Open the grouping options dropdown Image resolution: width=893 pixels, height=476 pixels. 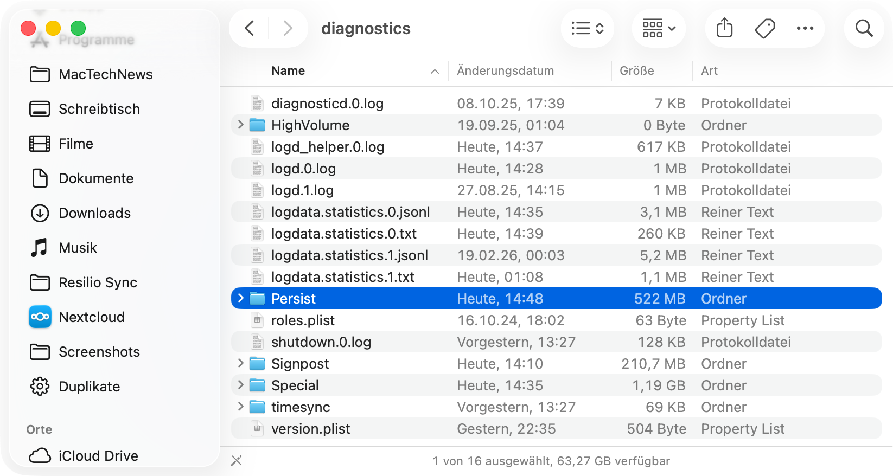pyautogui.click(x=659, y=28)
